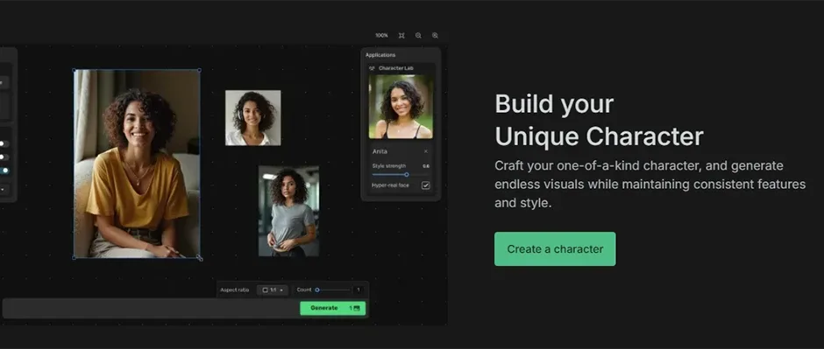Click the Character Lab label
The image size is (824, 349).
click(395, 68)
